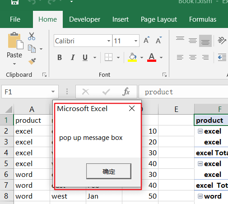
Task: Toggle the highlighted Bottom Align button
Action: point(205,41)
